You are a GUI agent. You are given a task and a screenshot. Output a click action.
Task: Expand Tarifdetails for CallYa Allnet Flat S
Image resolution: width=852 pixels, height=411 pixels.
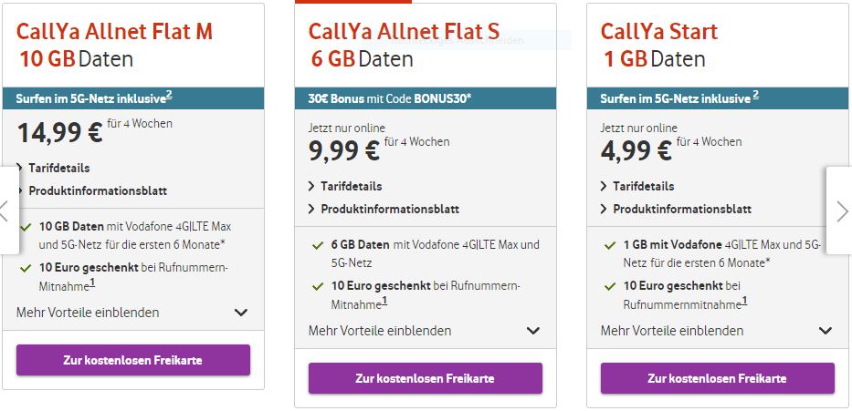(351, 186)
